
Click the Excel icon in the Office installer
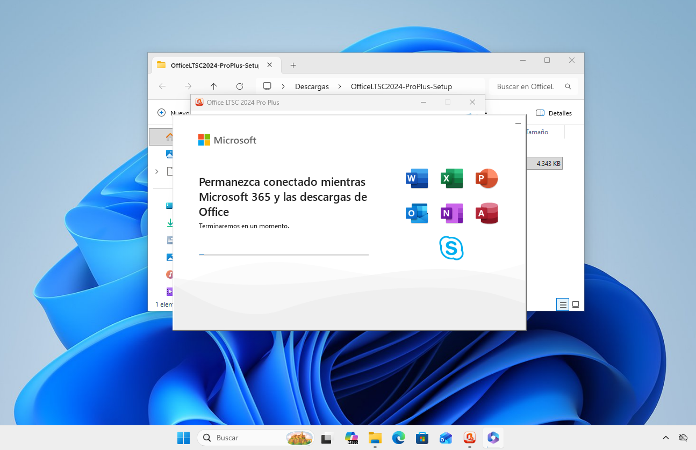point(452,178)
